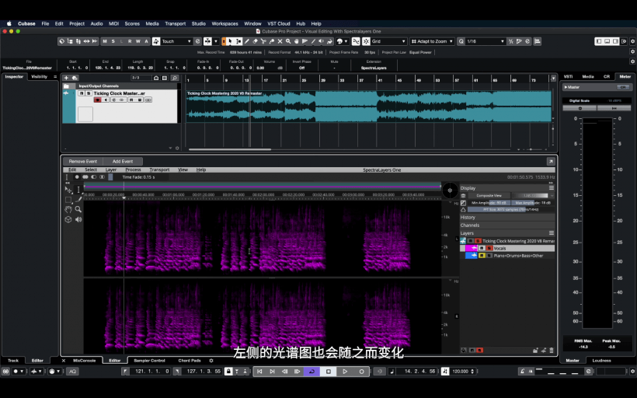Image resolution: width=637 pixels, height=398 pixels.
Task: Open the Composite View dropdown
Action: [x=489, y=196]
